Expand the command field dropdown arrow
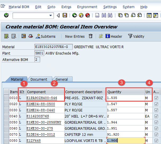The height and width of the screenshot is (144, 161). (x=51, y=16)
